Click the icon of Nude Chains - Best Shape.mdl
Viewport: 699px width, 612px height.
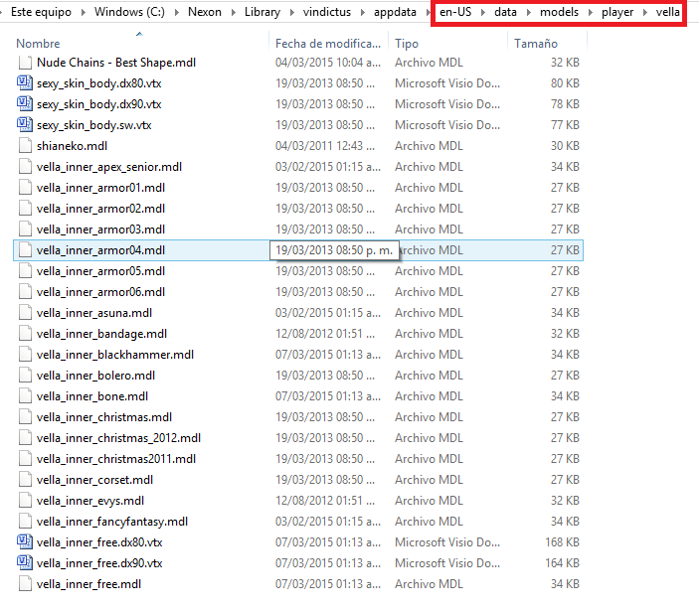coord(25,63)
